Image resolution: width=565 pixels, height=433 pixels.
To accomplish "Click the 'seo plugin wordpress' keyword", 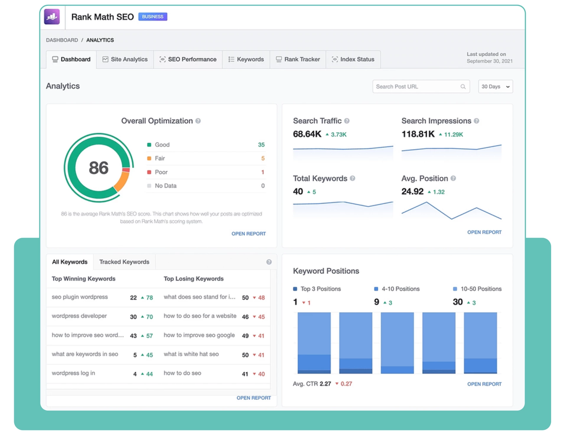I will coord(80,297).
